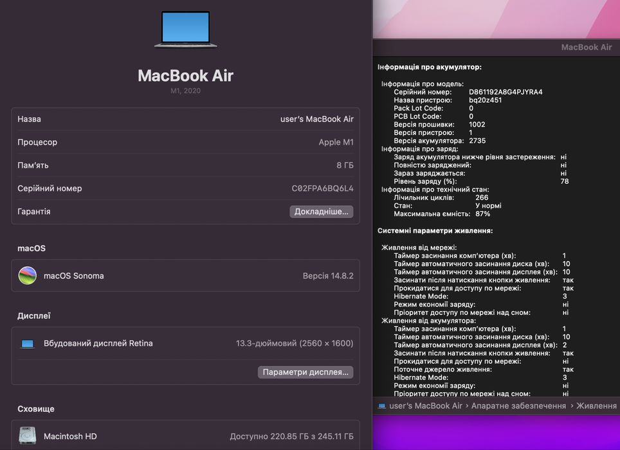Click computer name user's MacBook Air value
Screen dimensions: 620x450
[316, 119]
